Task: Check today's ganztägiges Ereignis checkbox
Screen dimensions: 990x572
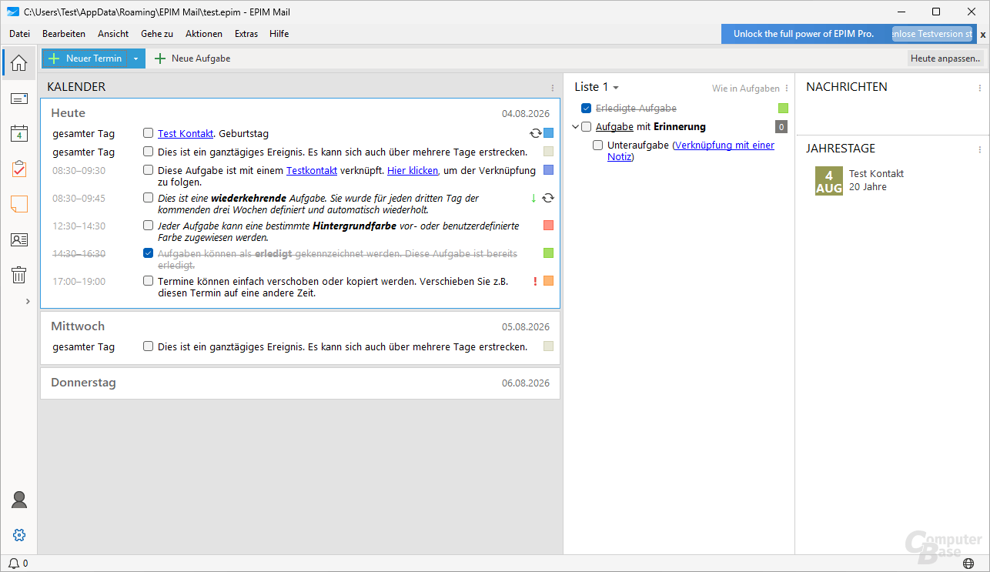Action: click(x=149, y=152)
